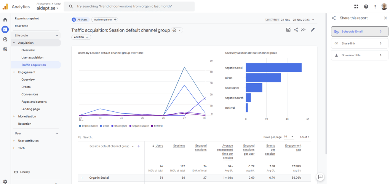
Task: Toggle Organic Social legend item
Action: pos(88,126)
